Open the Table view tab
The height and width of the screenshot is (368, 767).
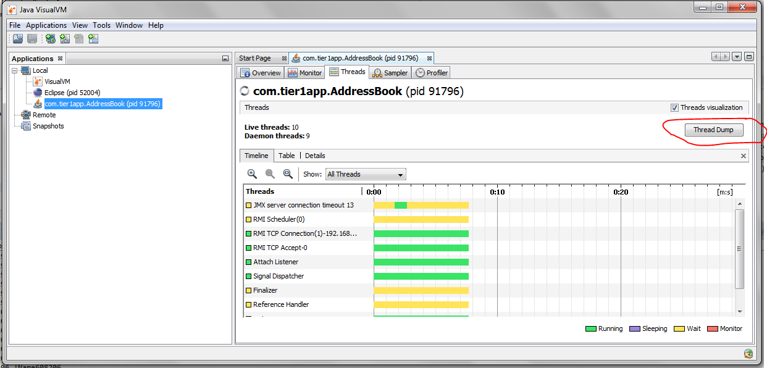(287, 156)
